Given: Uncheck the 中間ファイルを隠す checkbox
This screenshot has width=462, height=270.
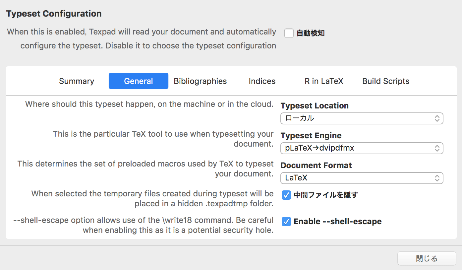Looking at the screenshot, I should tap(286, 195).
